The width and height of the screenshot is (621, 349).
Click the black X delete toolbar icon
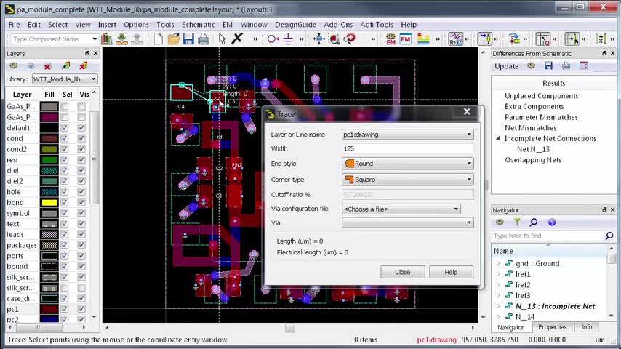237,39
